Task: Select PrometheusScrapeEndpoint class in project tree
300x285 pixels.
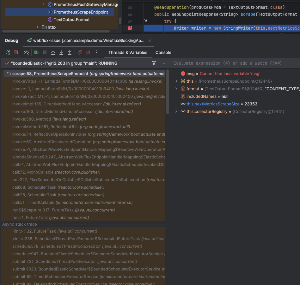Action: click(60, 12)
